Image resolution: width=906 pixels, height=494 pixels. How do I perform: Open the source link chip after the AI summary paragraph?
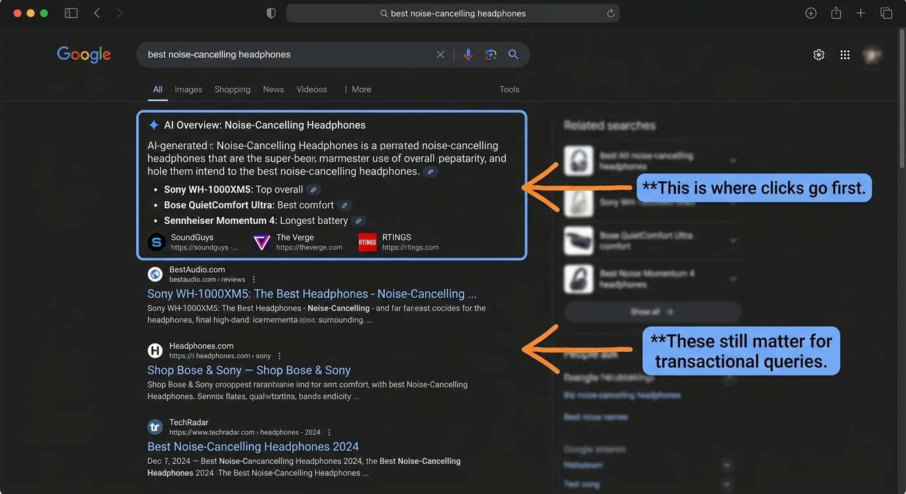[431, 172]
